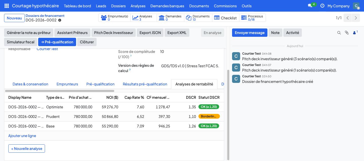The width and height of the screenshot is (364, 161).
Task: Open Documents top menu
Action: pos(199,6)
